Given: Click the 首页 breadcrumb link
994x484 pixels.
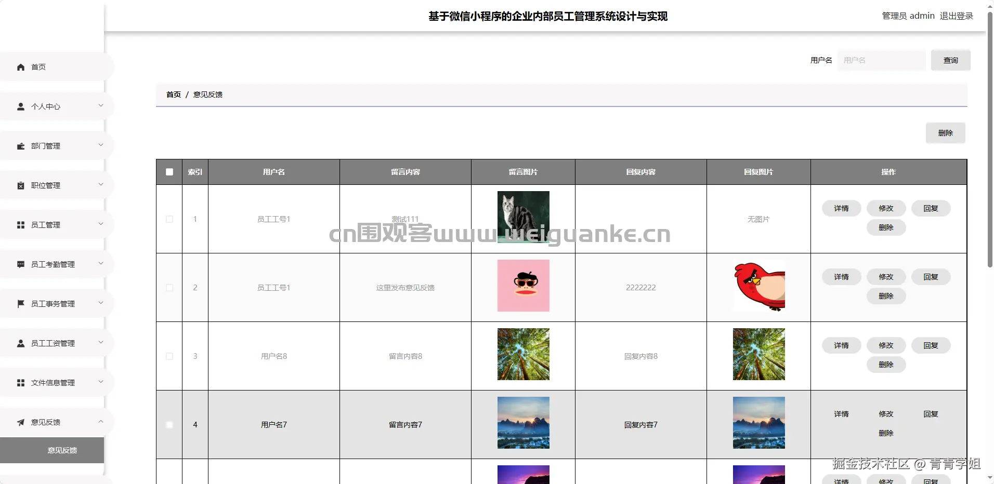Looking at the screenshot, I should 174,95.
